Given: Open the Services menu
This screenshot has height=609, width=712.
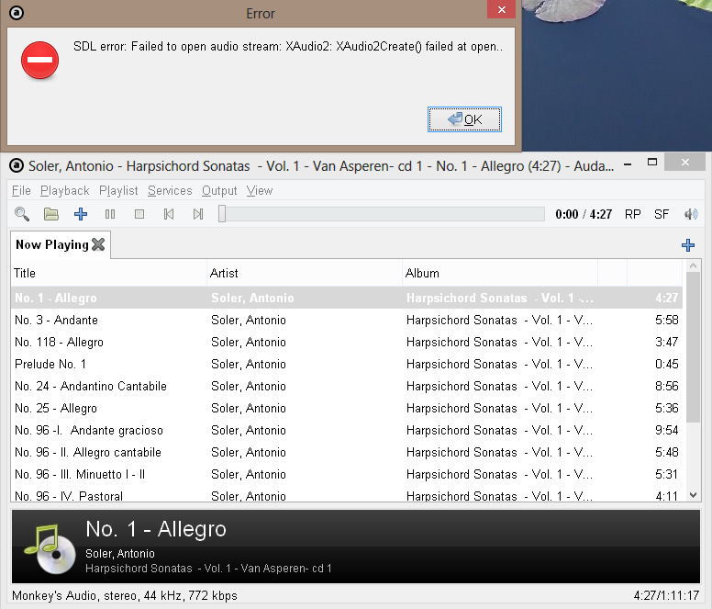Looking at the screenshot, I should point(170,190).
